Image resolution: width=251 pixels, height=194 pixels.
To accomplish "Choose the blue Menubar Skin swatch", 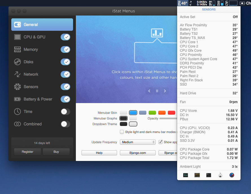I will [x=133, y=113].
